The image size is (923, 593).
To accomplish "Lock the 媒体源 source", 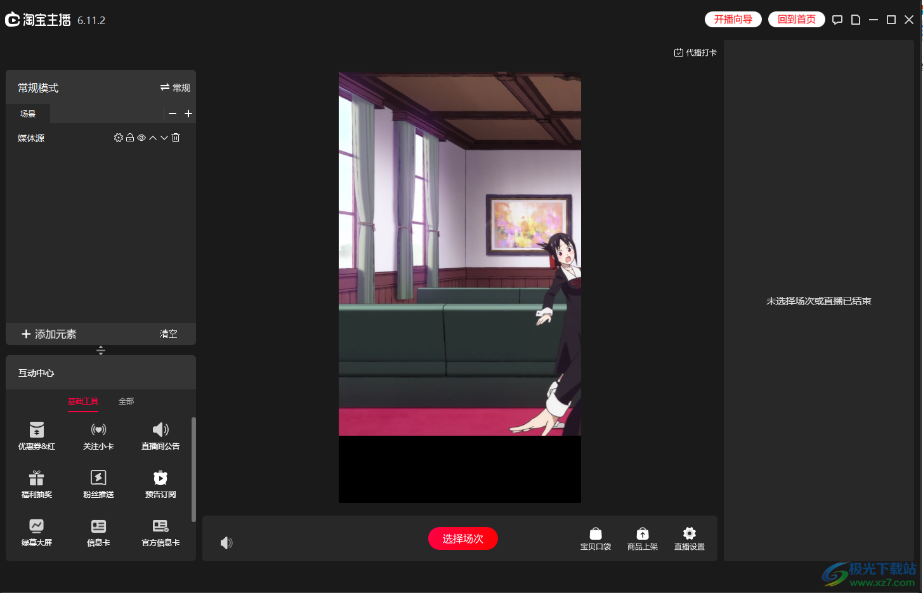I will click(x=130, y=138).
